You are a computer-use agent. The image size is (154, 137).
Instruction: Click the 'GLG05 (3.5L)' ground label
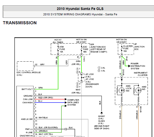(x=102, y=122)
